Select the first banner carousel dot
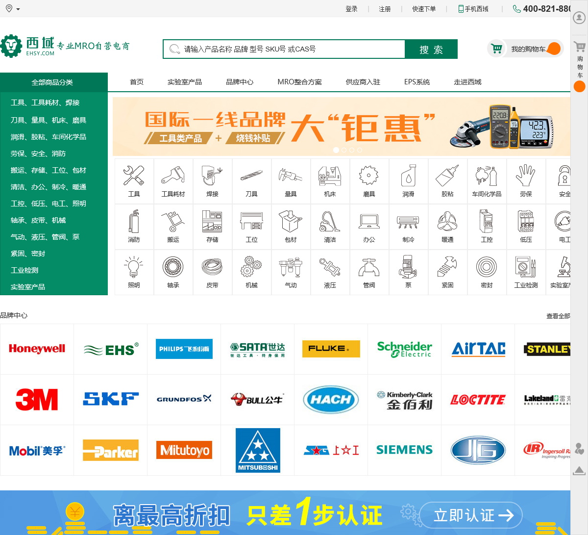This screenshot has width=588, height=535. tap(336, 150)
